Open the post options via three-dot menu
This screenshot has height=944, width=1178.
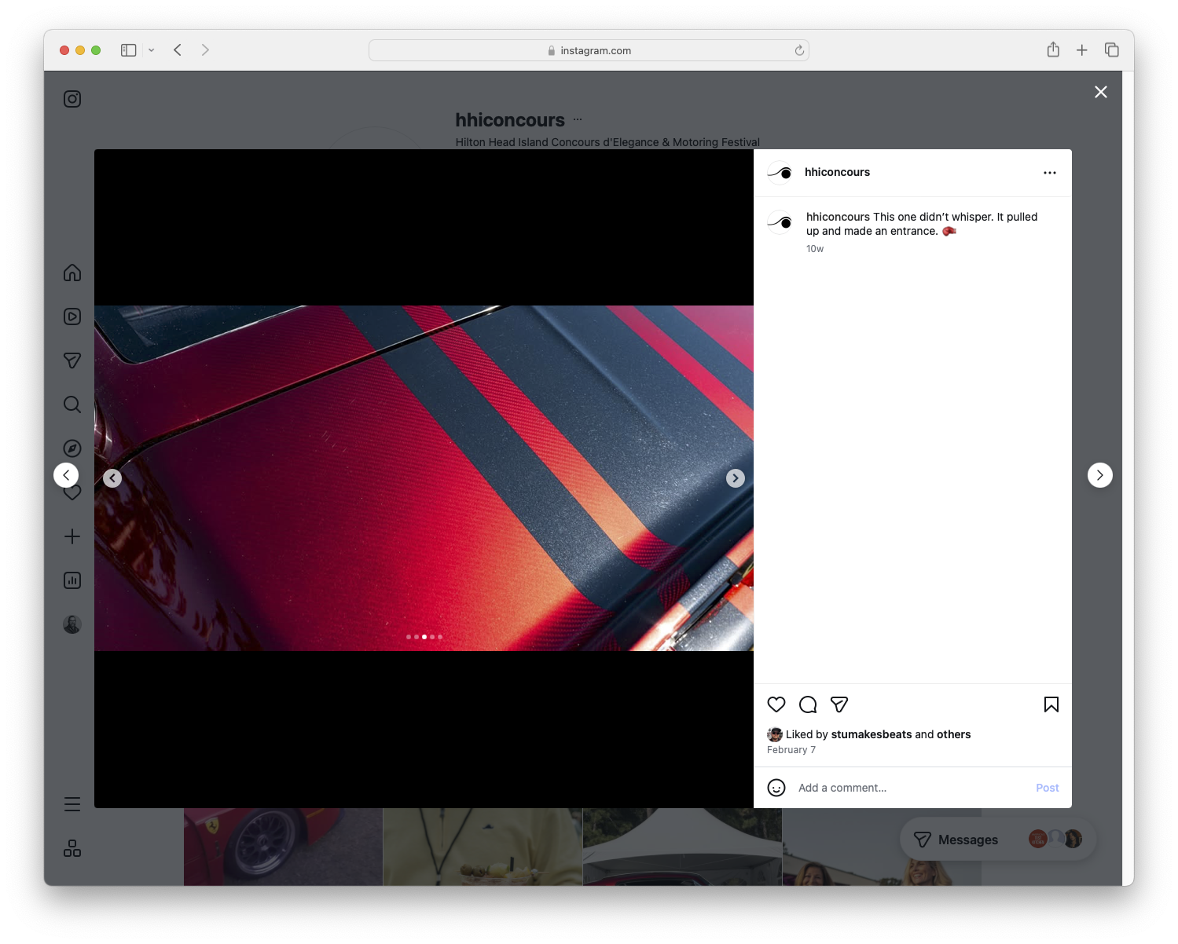click(x=1050, y=172)
